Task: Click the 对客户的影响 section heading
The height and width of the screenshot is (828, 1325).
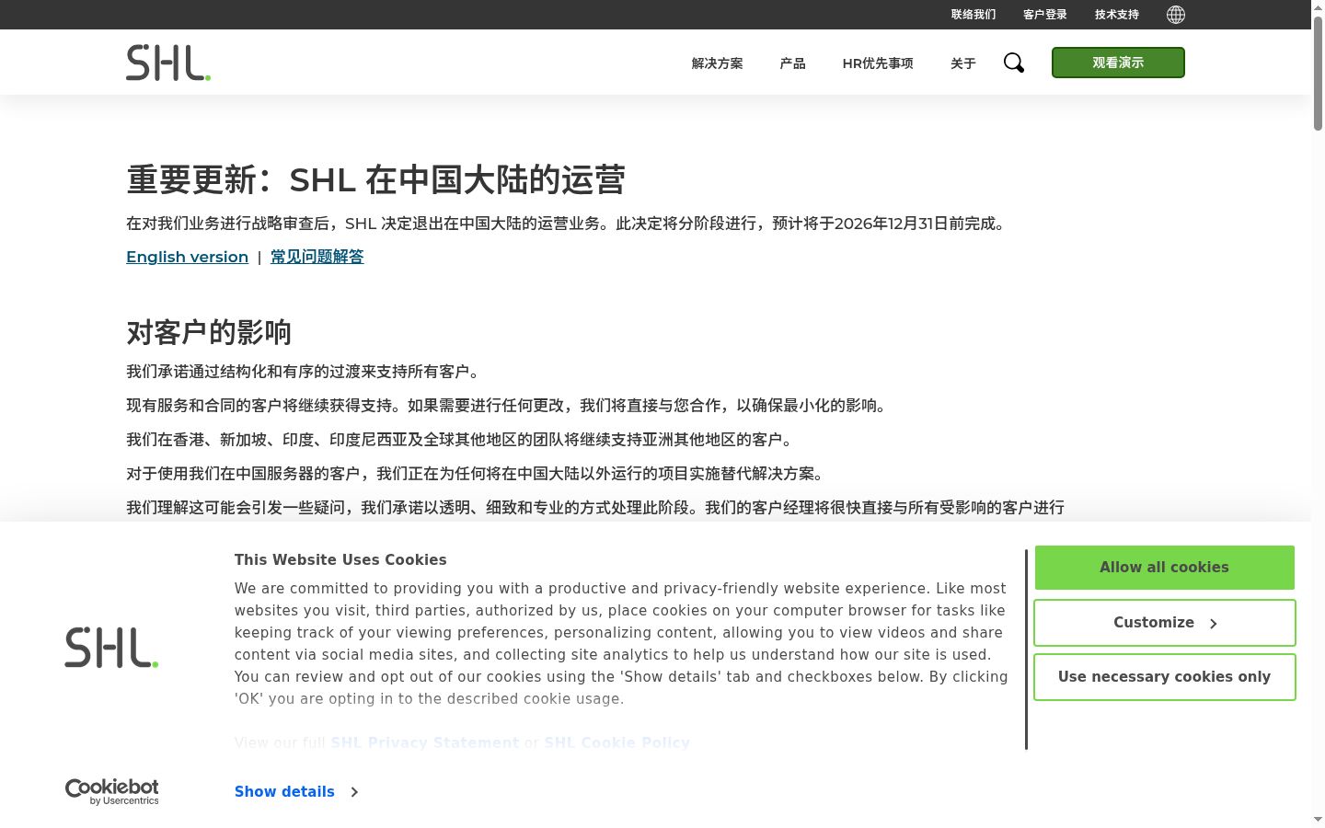Action: (x=209, y=332)
